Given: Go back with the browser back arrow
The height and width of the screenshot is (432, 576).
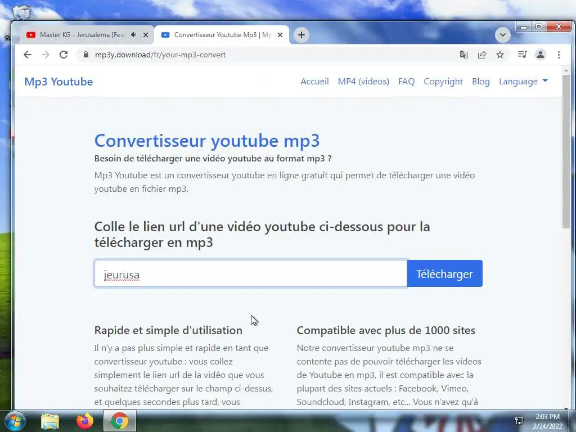Looking at the screenshot, I should tap(28, 55).
